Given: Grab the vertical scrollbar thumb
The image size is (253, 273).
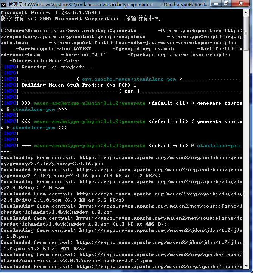Looking at the screenshot, I should coord(246,33).
